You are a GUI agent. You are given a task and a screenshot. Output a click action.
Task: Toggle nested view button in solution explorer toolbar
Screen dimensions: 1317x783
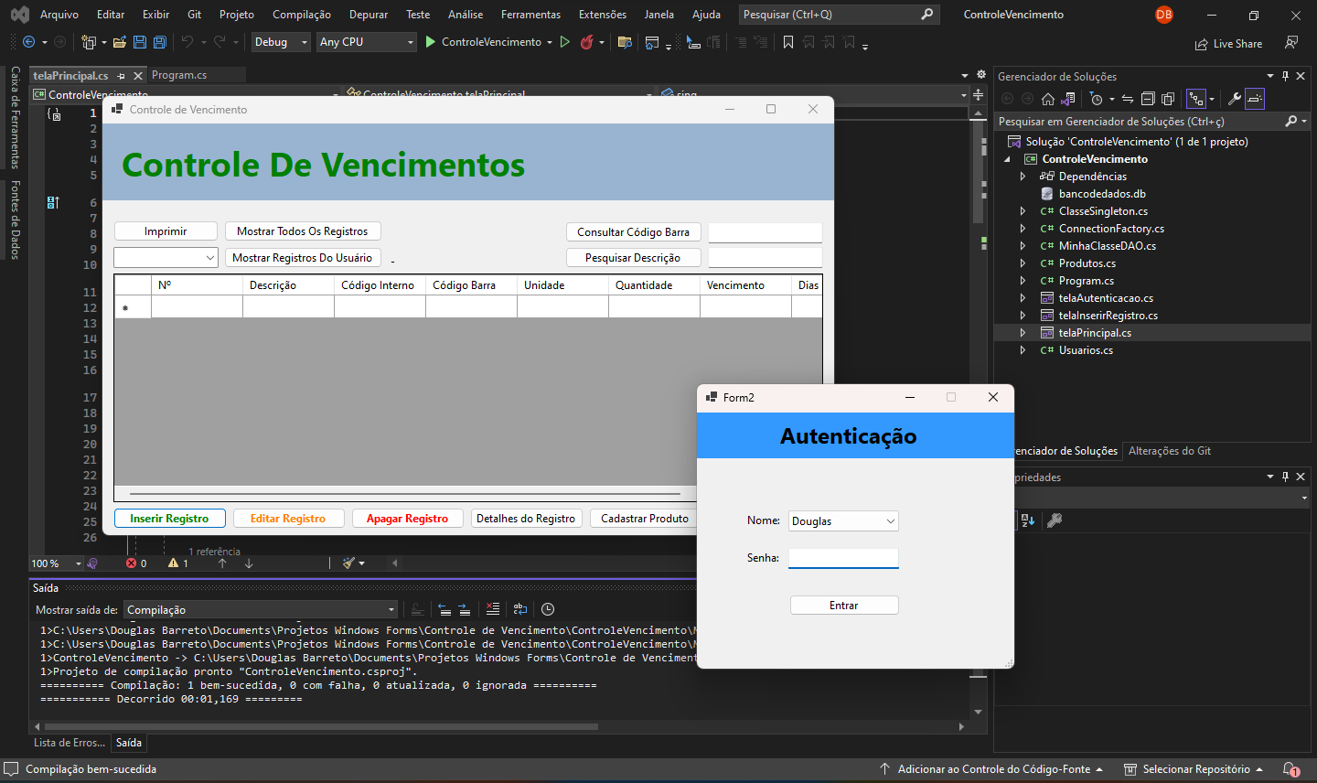1196,99
